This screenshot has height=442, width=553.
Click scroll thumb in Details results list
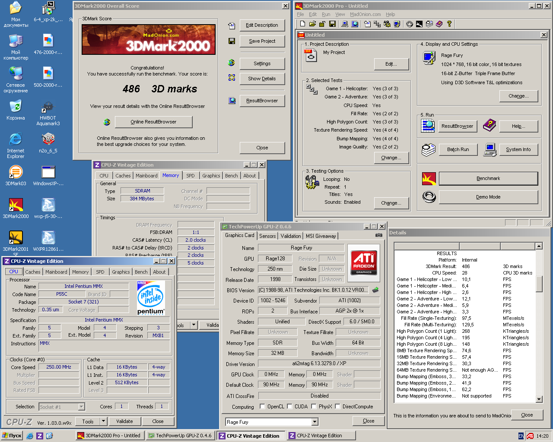[539, 284]
